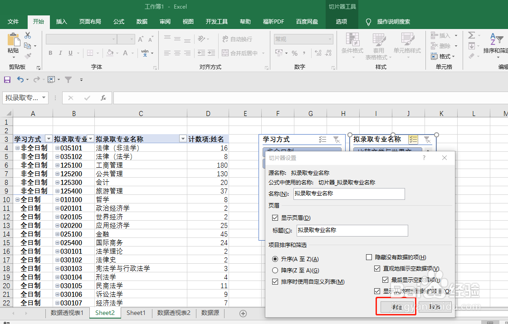Click the formula bar input area

310,98
